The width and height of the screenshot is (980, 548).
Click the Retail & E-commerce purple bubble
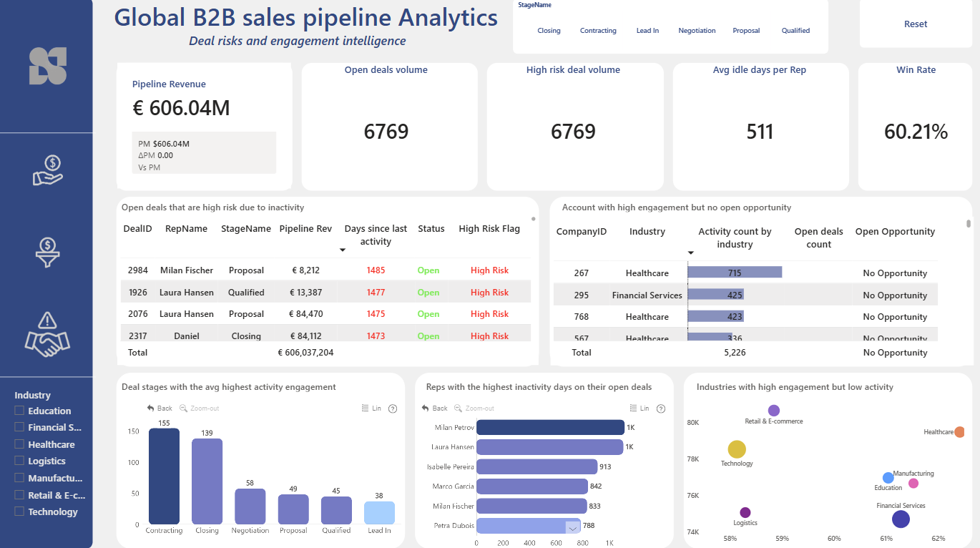pyautogui.click(x=773, y=411)
